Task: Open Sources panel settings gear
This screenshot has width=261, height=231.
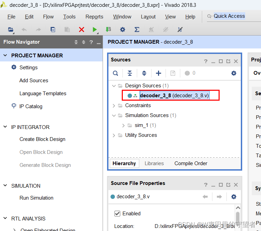Action: click(234, 73)
